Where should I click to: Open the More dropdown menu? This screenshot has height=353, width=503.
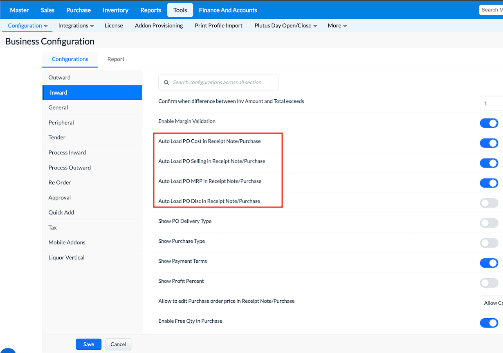coord(337,26)
